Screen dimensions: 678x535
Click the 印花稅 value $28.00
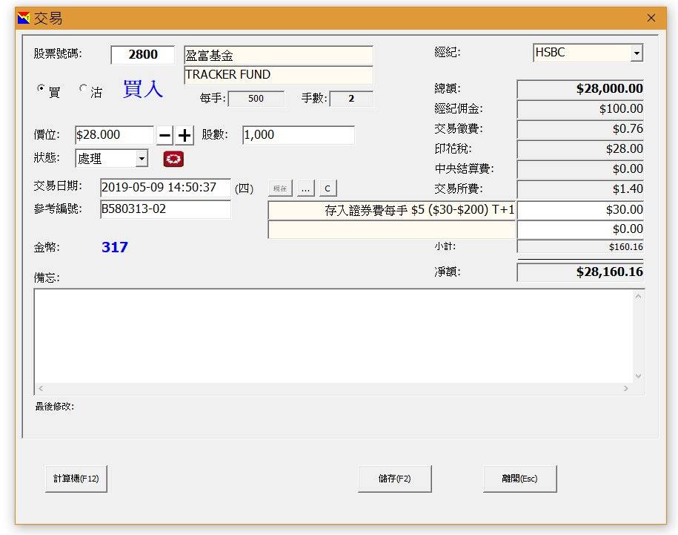pos(580,149)
